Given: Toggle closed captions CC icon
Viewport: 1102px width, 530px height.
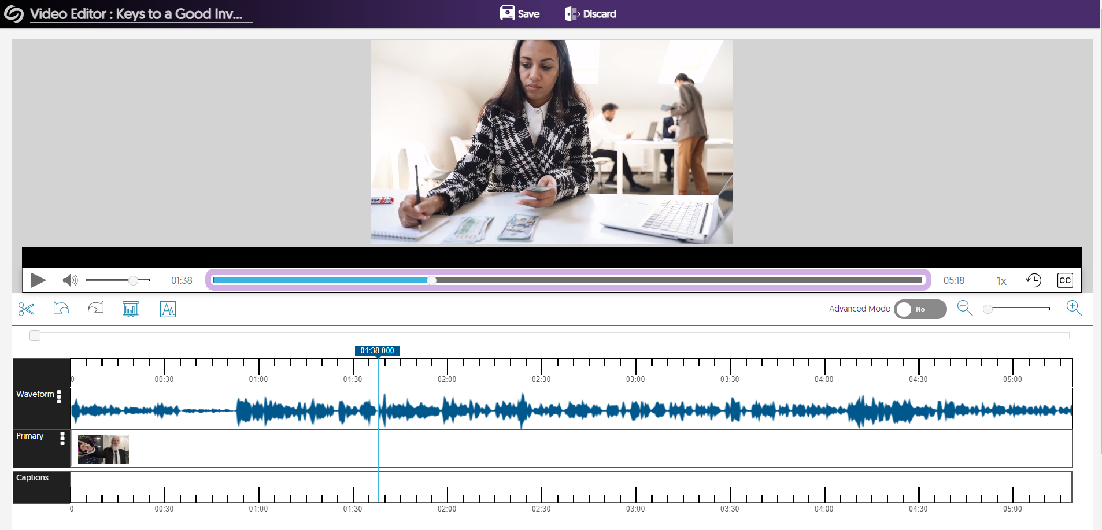Looking at the screenshot, I should [1065, 280].
